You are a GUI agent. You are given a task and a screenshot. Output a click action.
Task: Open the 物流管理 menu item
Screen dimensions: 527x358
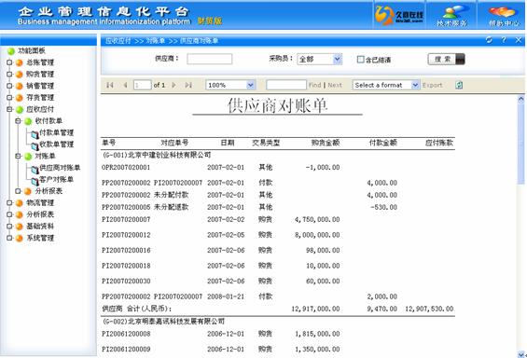(40, 203)
